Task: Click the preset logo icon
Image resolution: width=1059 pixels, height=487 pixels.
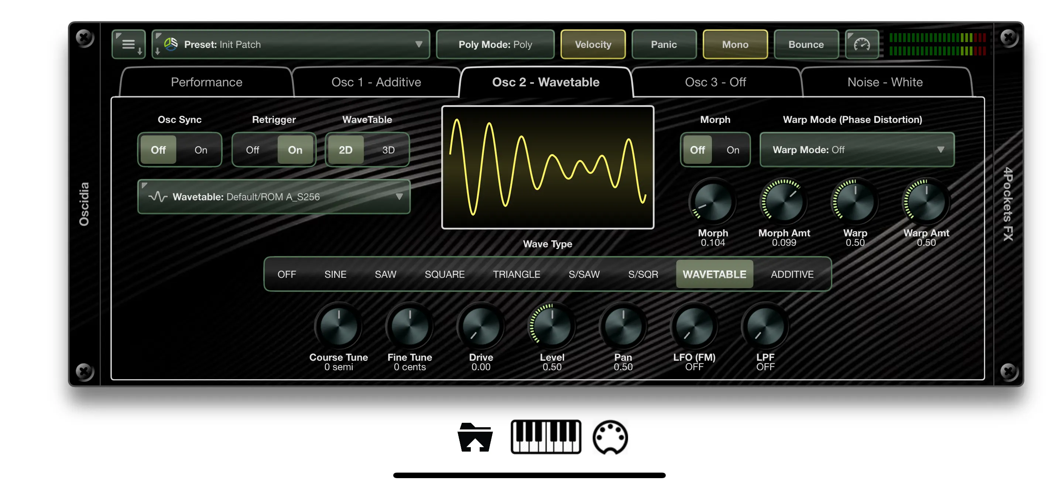Action: (x=171, y=44)
